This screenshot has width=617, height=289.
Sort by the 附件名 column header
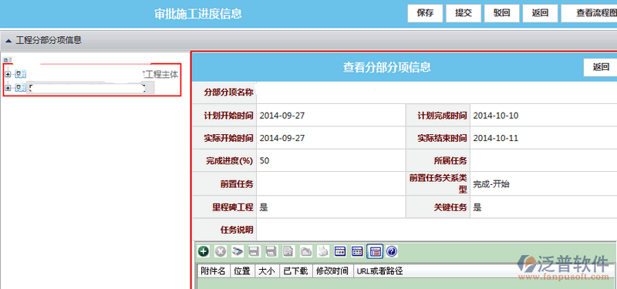click(x=213, y=271)
